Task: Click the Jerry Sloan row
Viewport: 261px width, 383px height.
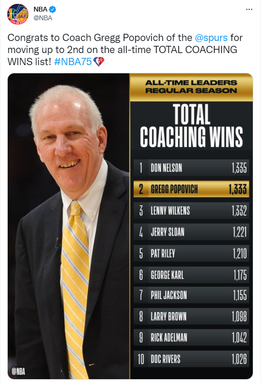Action: coord(191,232)
